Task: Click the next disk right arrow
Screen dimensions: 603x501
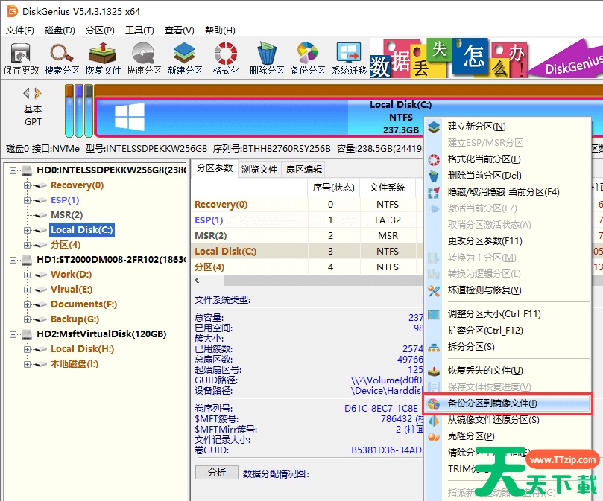Action: 38,93
